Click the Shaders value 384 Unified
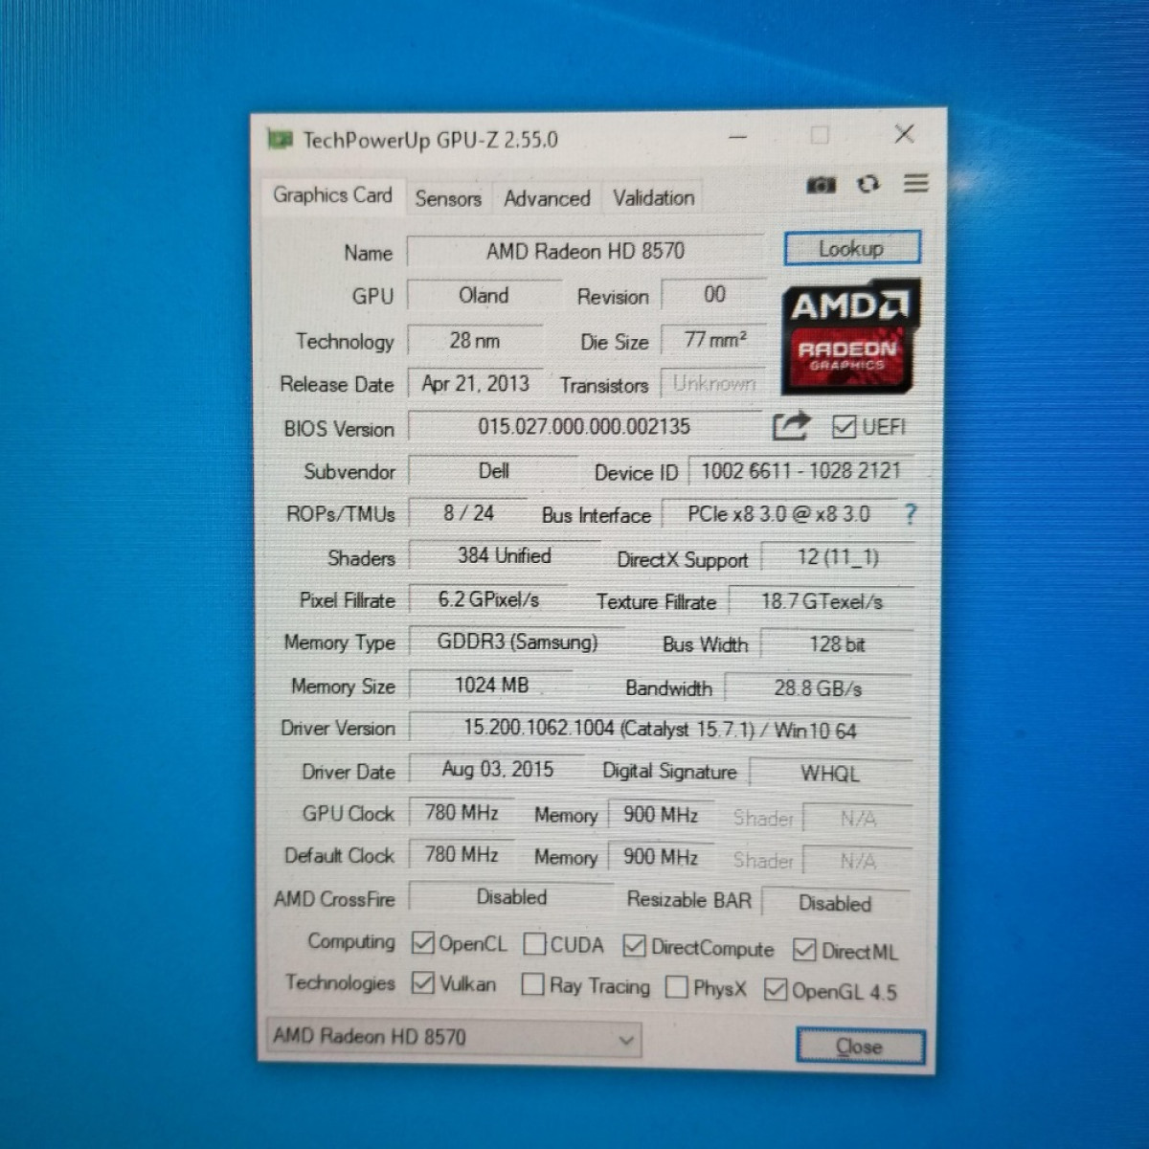 tap(505, 555)
